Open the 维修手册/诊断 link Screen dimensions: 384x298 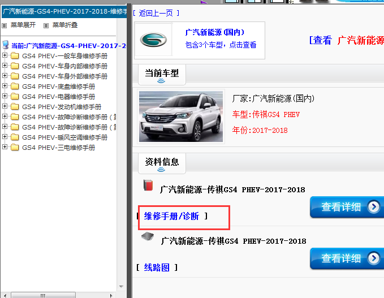(171, 216)
